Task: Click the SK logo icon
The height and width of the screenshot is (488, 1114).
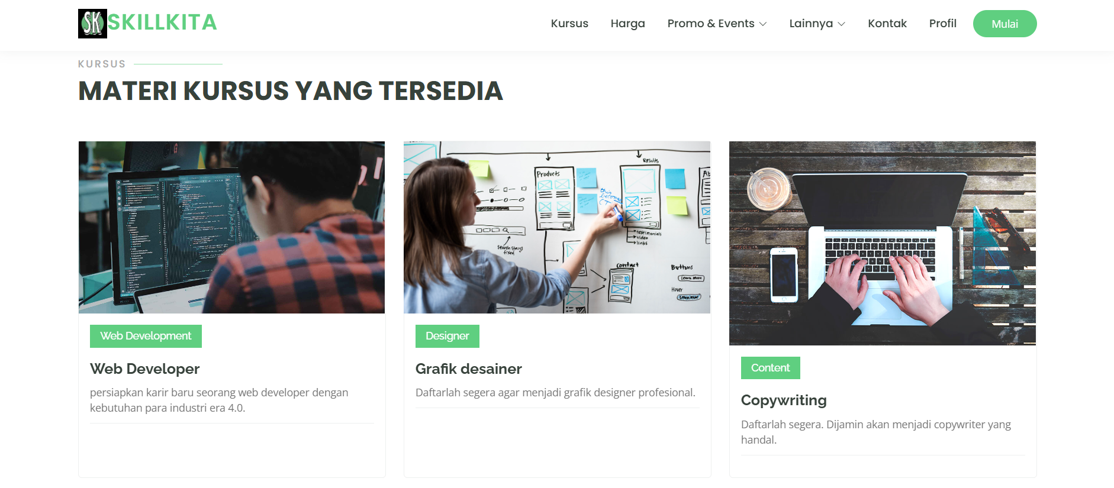Action: tap(92, 24)
